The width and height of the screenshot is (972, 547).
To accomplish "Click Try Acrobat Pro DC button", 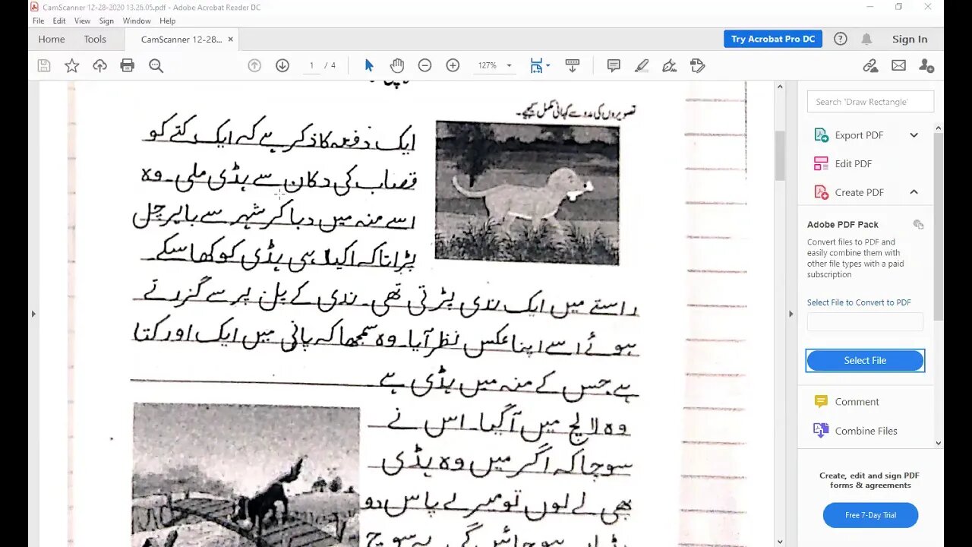I will pyautogui.click(x=773, y=39).
